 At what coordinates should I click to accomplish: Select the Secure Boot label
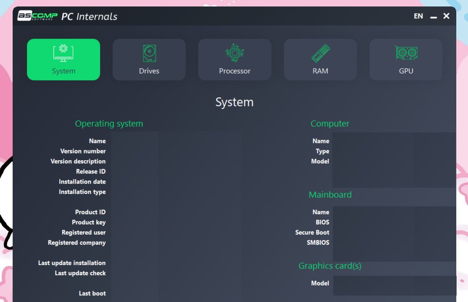pos(312,232)
